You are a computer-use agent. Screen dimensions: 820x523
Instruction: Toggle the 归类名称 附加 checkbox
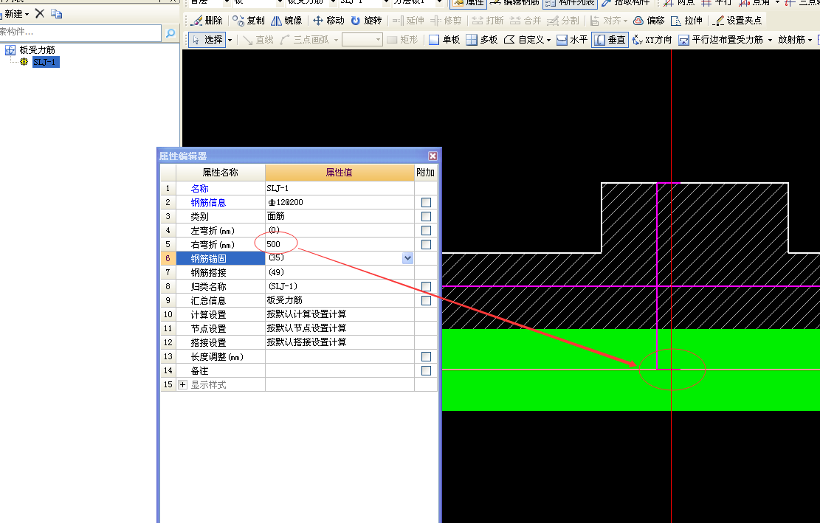click(426, 286)
